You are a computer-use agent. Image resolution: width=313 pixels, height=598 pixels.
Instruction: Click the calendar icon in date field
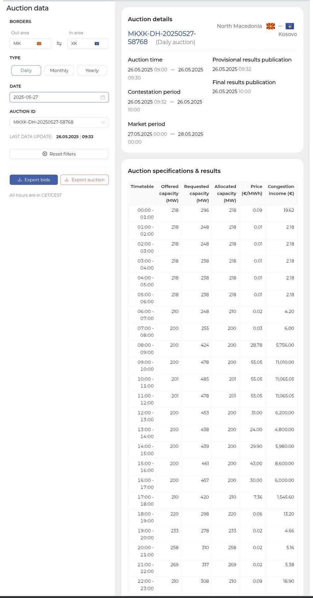coord(103,97)
